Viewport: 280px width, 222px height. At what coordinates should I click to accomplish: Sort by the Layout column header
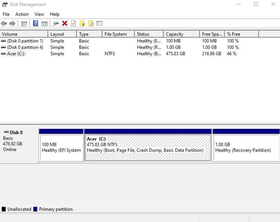[62, 34]
